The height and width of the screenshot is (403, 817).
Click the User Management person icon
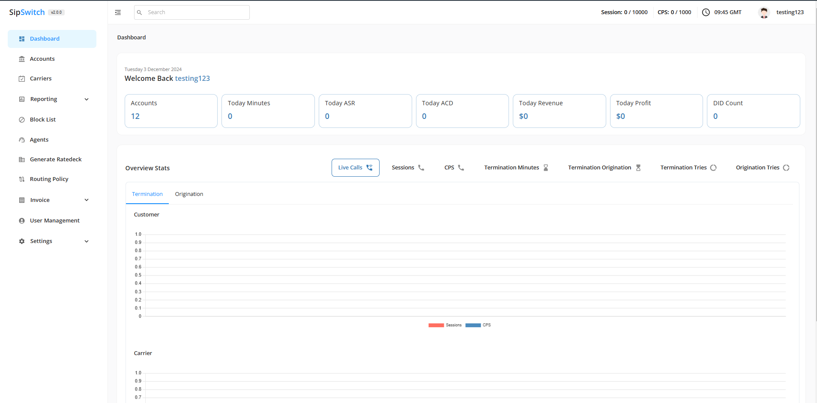pyautogui.click(x=22, y=221)
